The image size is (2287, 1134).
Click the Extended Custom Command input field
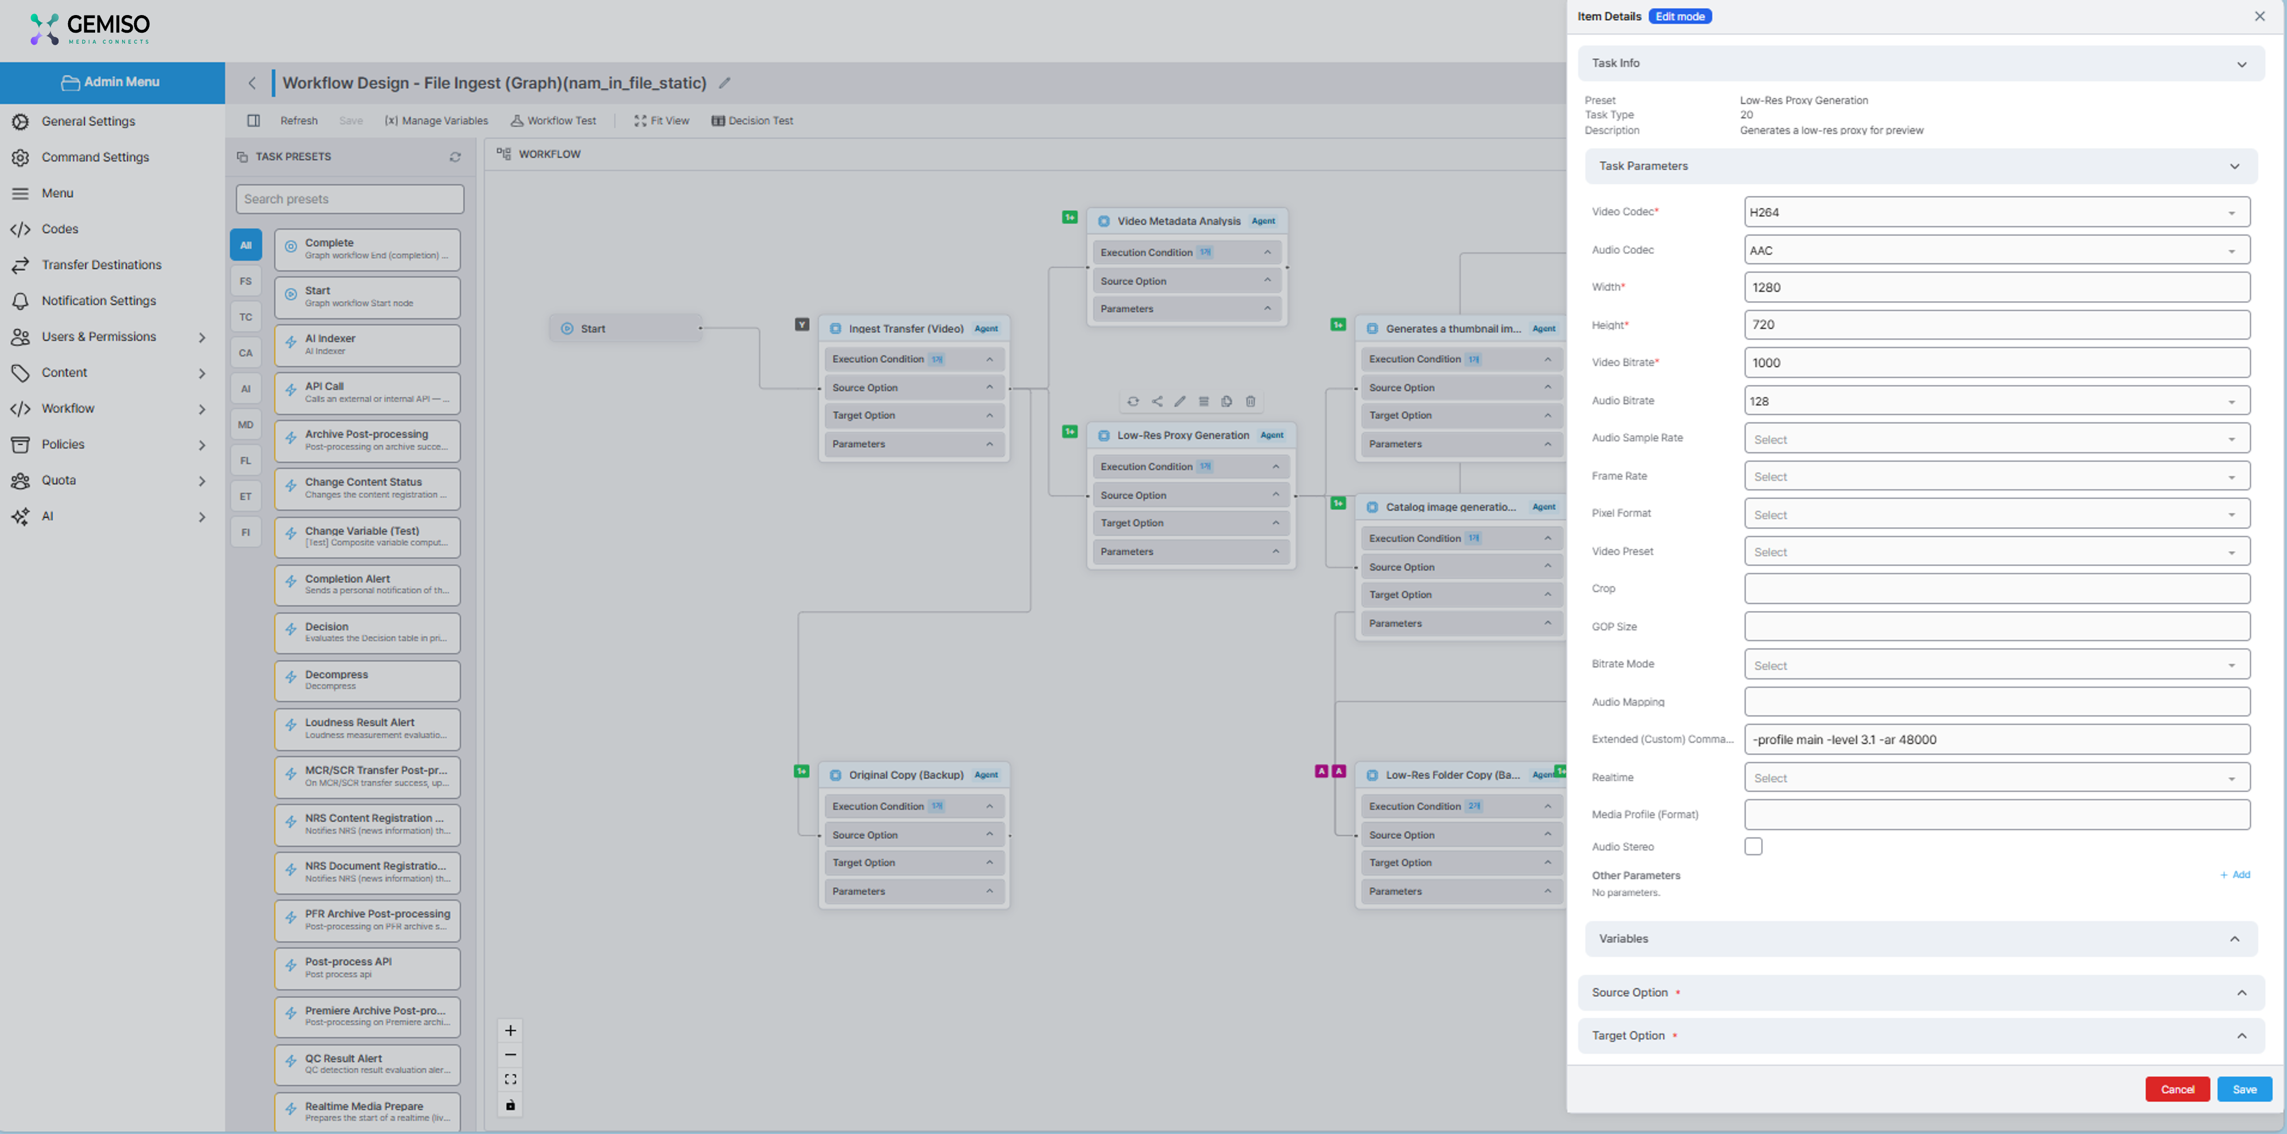(1996, 740)
